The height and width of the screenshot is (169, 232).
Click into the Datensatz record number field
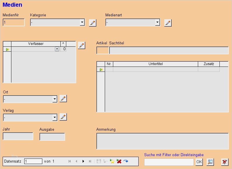coord(33,161)
